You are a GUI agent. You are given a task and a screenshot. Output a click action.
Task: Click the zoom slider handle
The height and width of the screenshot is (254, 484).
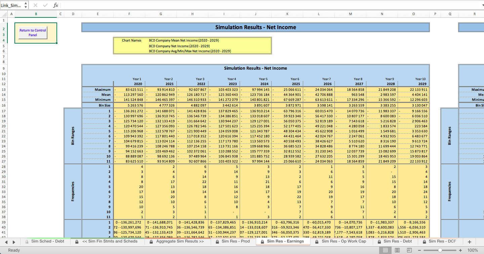[440, 250]
